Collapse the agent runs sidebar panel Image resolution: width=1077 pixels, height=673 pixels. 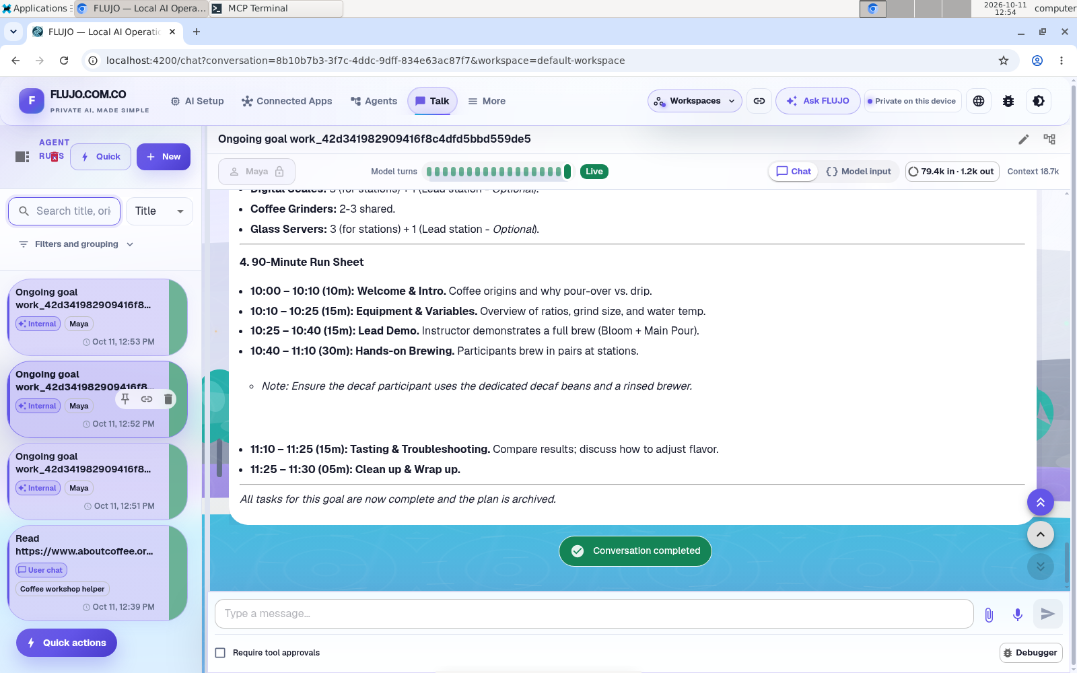pos(22,157)
